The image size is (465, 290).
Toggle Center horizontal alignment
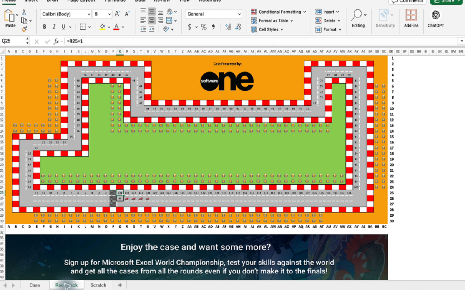pyautogui.click(x=152, y=20)
